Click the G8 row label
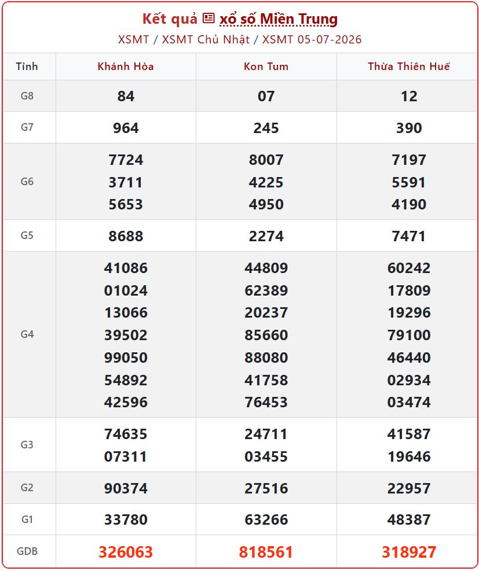Screen dimensions: 479x571 [27, 96]
